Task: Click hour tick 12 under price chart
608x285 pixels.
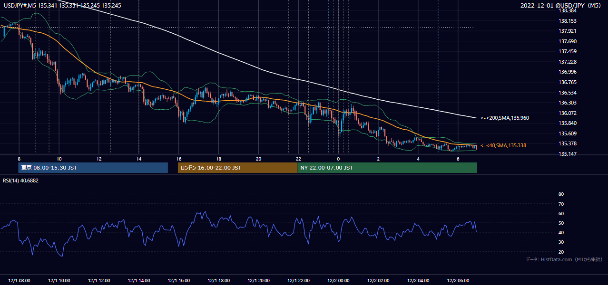Action: [99, 159]
